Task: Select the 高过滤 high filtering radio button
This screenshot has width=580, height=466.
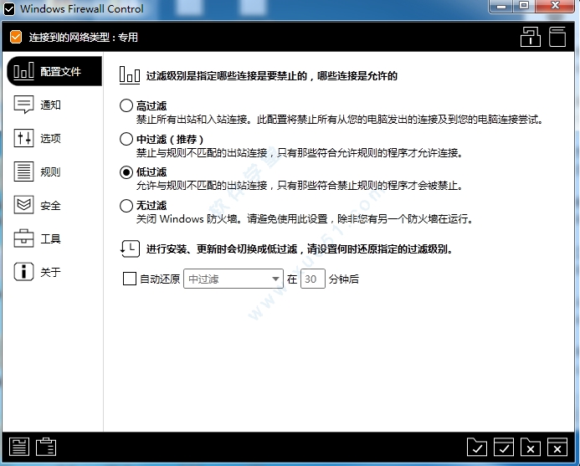Action: tap(126, 105)
